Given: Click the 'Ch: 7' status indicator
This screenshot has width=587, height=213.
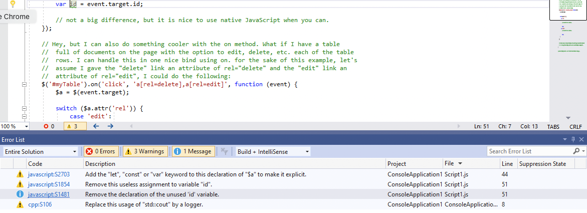Looking at the screenshot, I should [505, 126].
